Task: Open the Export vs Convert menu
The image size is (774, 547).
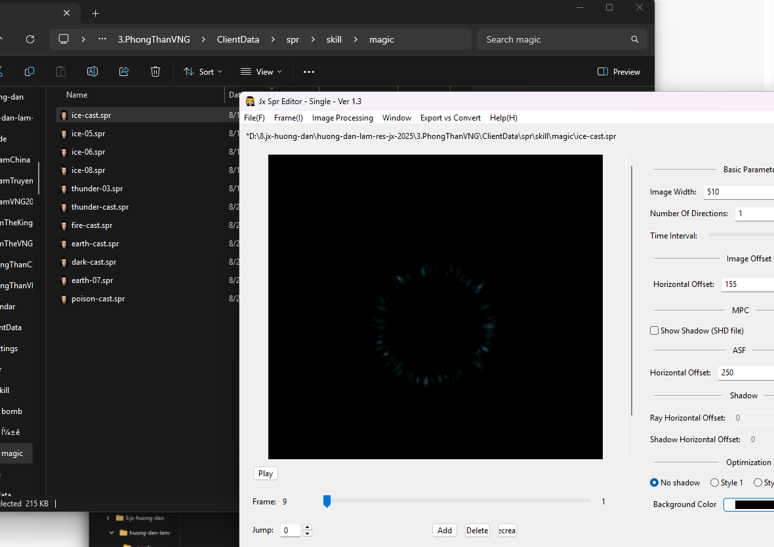Action: [x=450, y=118]
